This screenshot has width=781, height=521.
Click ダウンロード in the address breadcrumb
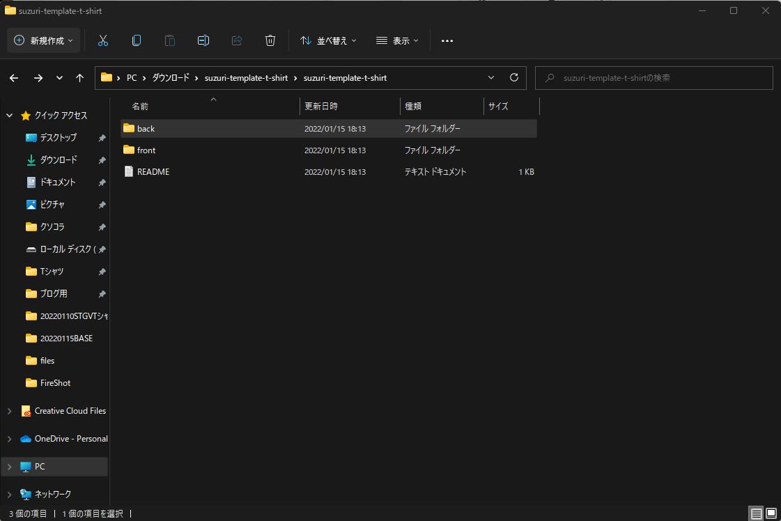pos(171,78)
